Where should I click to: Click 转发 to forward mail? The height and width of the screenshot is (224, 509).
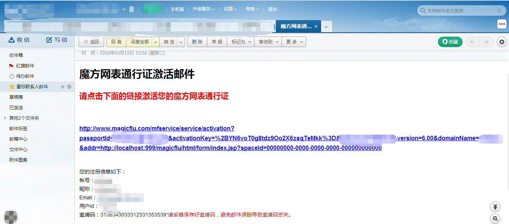[x=169, y=42]
